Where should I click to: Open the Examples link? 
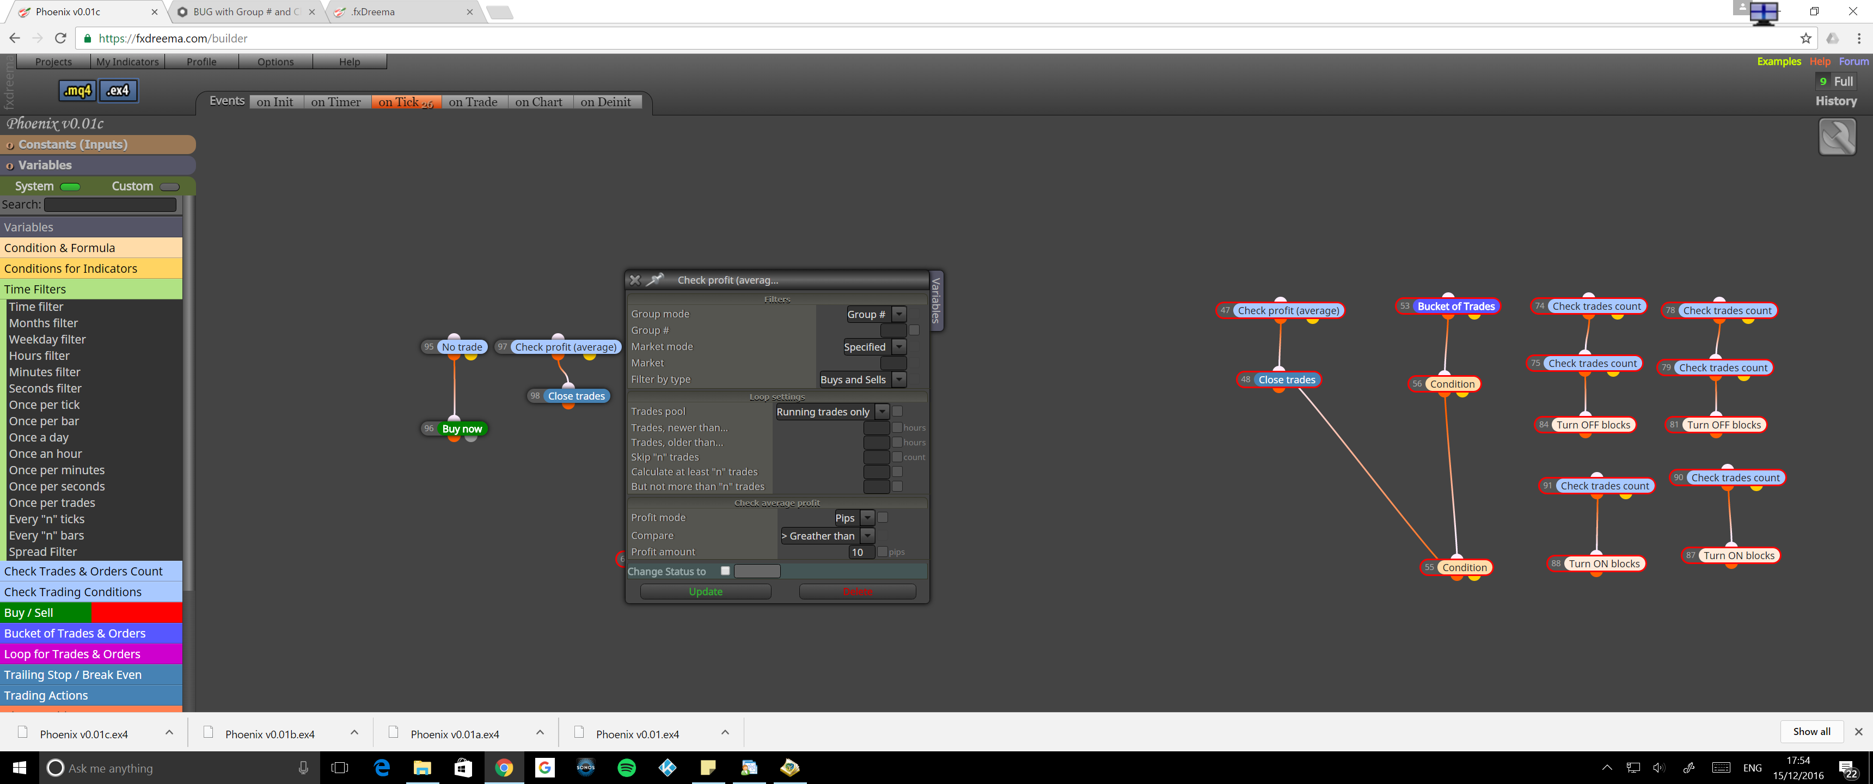[x=1778, y=62]
